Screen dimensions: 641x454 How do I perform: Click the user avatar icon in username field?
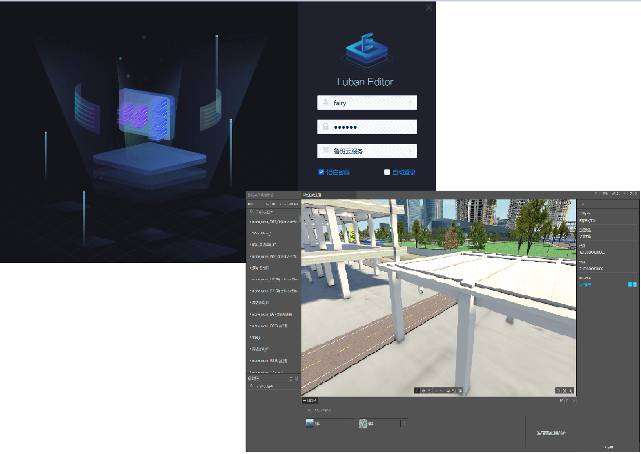[x=326, y=102]
